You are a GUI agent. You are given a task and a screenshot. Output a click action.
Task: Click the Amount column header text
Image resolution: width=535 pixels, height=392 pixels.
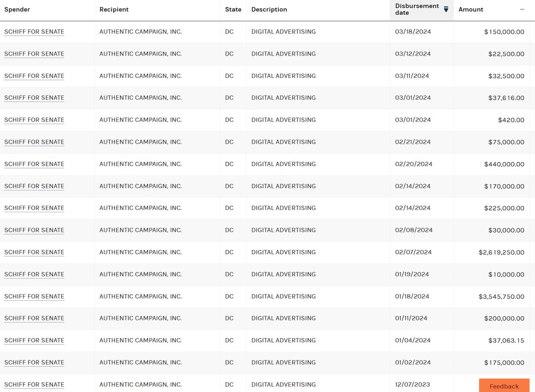click(471, 9)
